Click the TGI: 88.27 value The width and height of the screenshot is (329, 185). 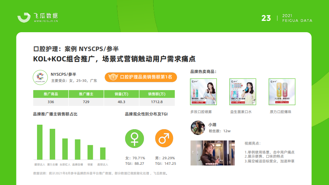pyautogui.click(x=135, y=163)
